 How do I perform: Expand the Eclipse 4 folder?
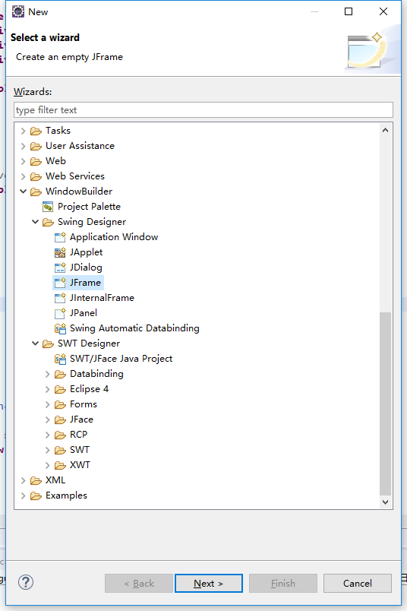(x=47, y=389)
